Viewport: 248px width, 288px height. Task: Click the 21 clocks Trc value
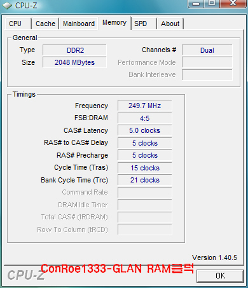point(145,180)
